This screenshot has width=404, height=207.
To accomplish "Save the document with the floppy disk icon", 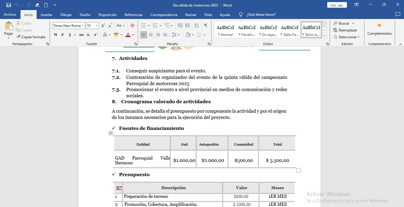I will (x=9, y=5).
